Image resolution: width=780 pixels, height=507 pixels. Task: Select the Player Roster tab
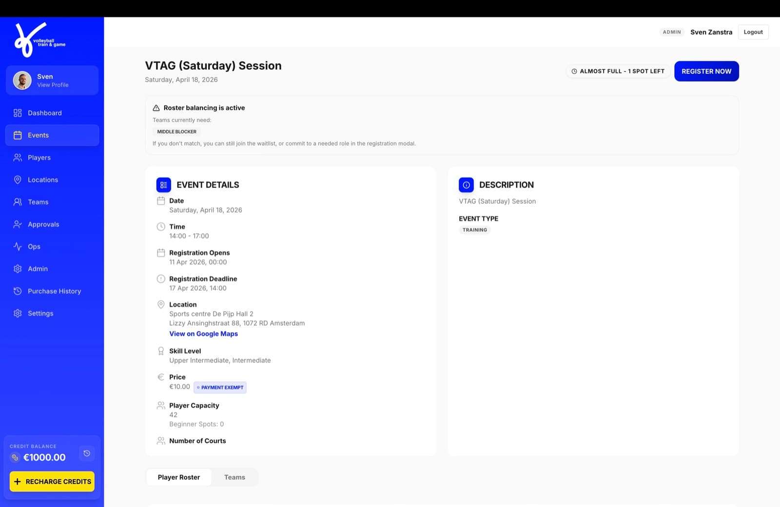[x=179, y=477]
